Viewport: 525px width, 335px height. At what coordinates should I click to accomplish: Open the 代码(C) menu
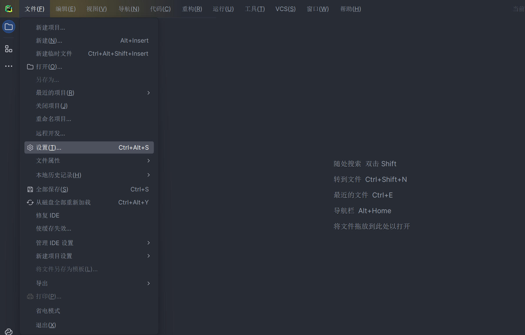point(160,9)
